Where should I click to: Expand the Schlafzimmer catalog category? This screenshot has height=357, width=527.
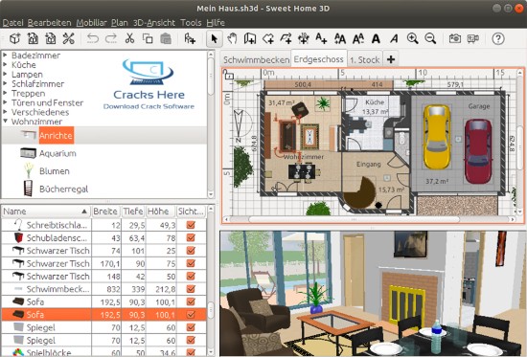(6, 83)
